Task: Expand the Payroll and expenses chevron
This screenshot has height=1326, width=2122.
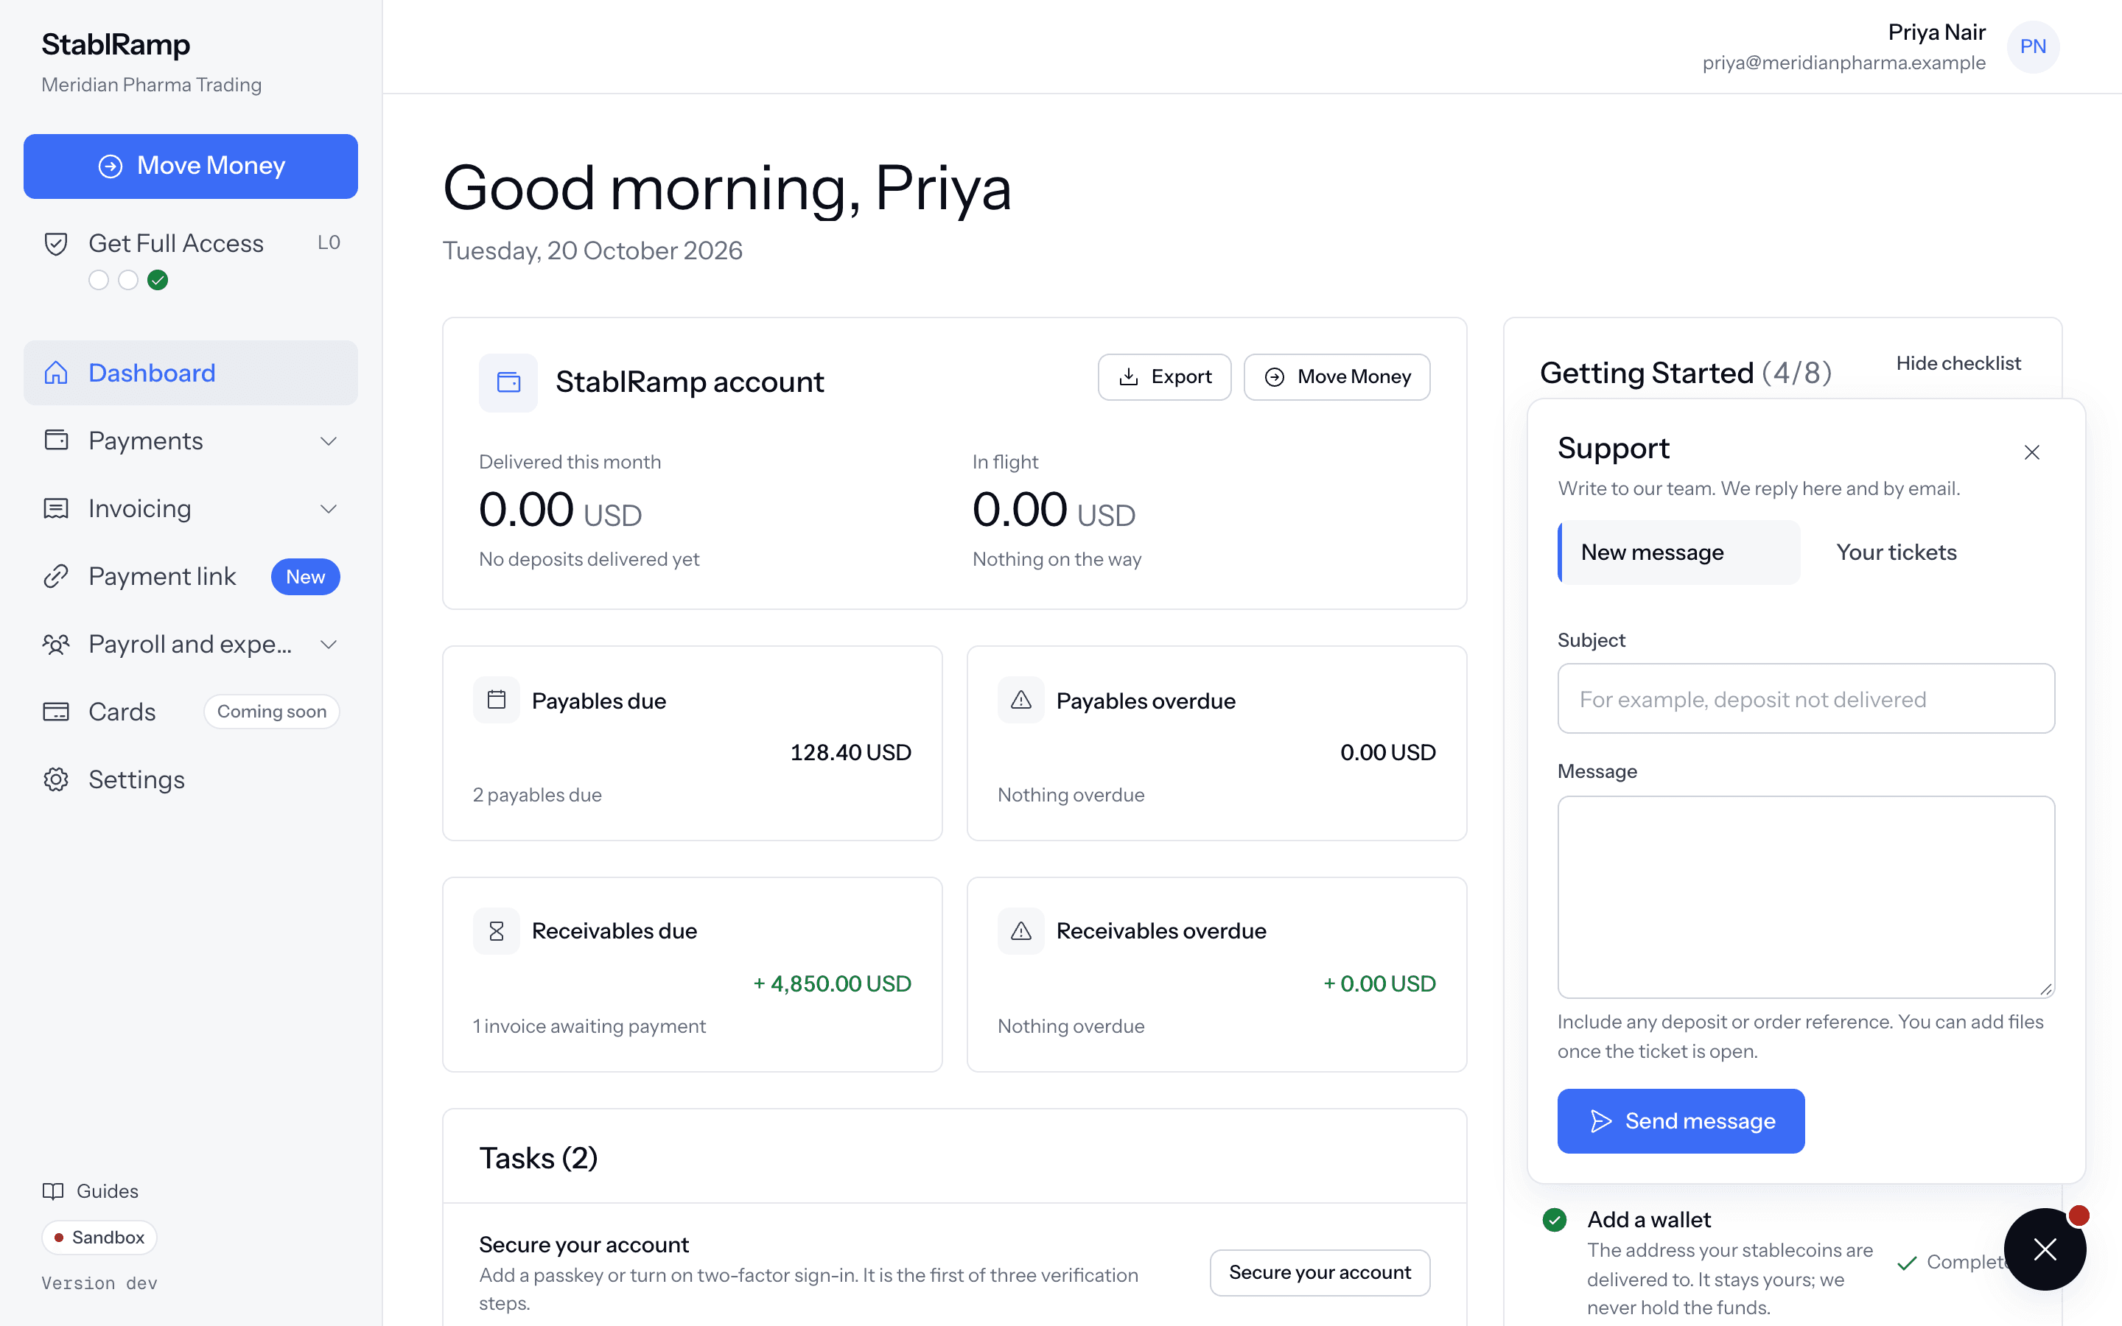Action: [x=329, y=645]
